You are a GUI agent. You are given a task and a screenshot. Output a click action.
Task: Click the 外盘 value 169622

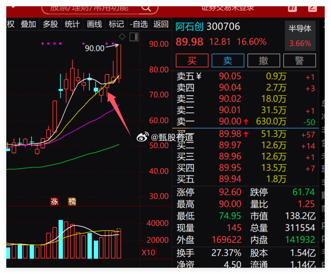coord(227,239)
